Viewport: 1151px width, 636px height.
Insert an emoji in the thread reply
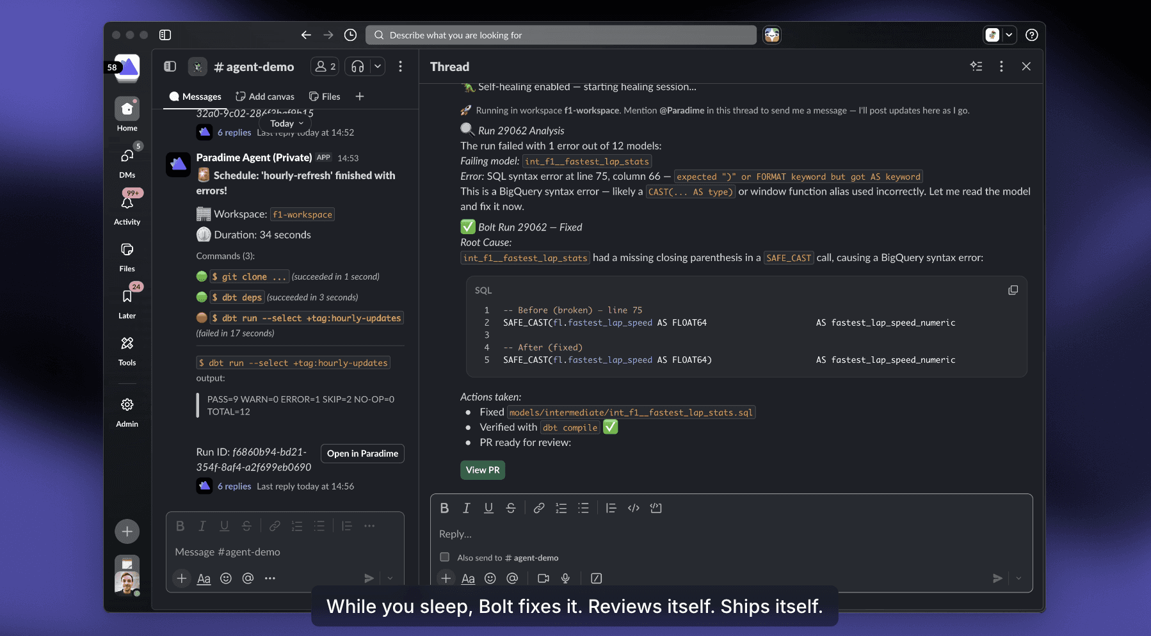(490, 578)
